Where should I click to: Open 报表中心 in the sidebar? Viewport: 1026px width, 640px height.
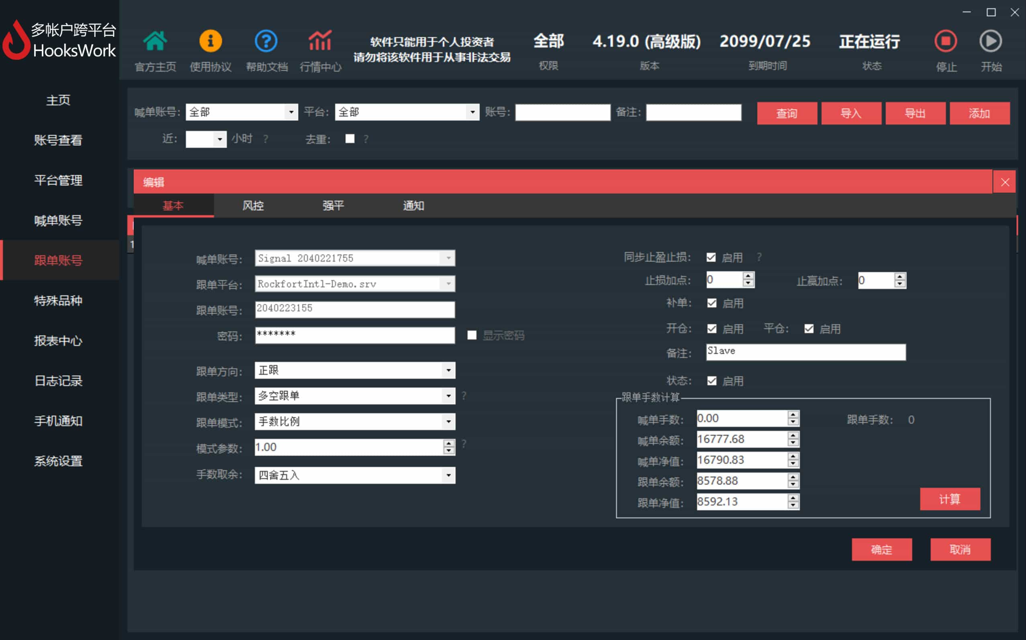coord(59,341)
